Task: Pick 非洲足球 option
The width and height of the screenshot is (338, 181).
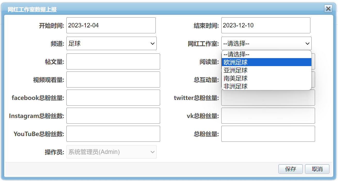Action: 266,86
